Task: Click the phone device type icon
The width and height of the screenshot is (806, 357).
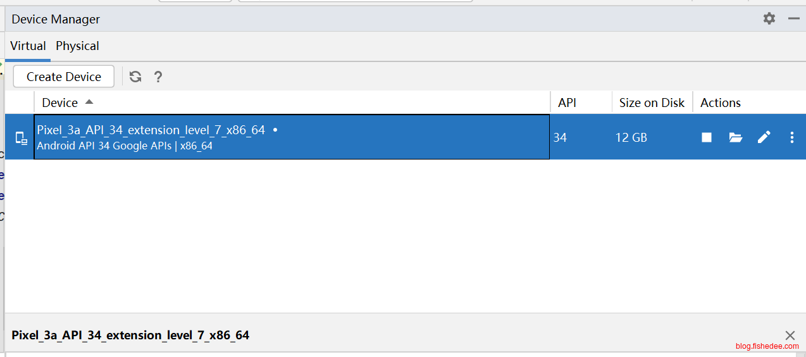Action: tap(21, 138)
